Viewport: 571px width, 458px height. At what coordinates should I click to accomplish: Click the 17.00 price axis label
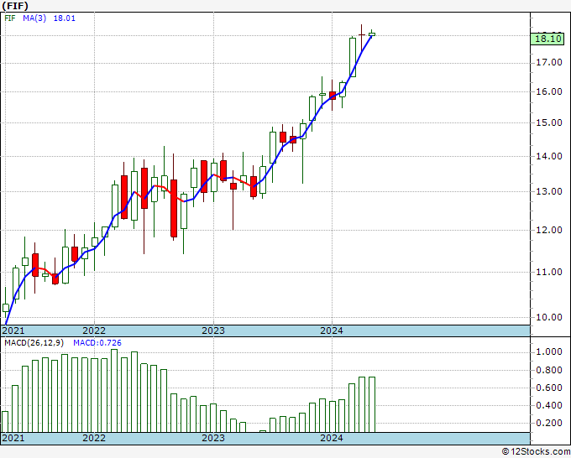pyautogui.click(x=549, y=63)
